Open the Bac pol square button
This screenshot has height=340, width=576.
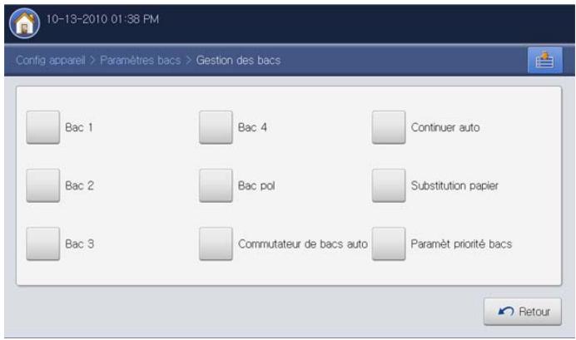pos(216,185)
